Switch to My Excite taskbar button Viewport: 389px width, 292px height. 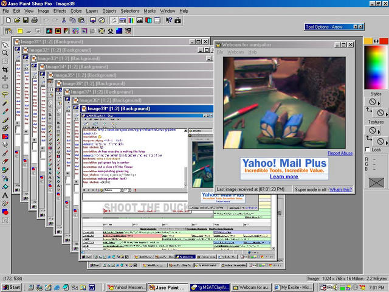tap(293, 287)
